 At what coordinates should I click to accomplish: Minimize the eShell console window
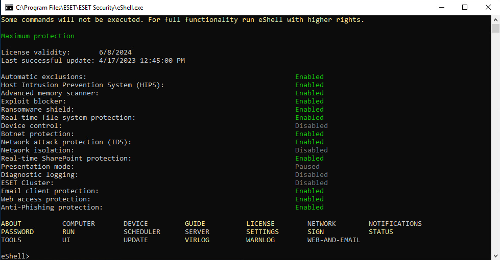(x=442, y=7)
